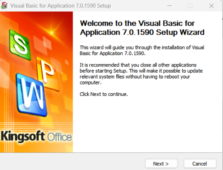Click the Kingsoft Office logo text
223x170 pixels.
pyautogui.click(x=36, y=137)
